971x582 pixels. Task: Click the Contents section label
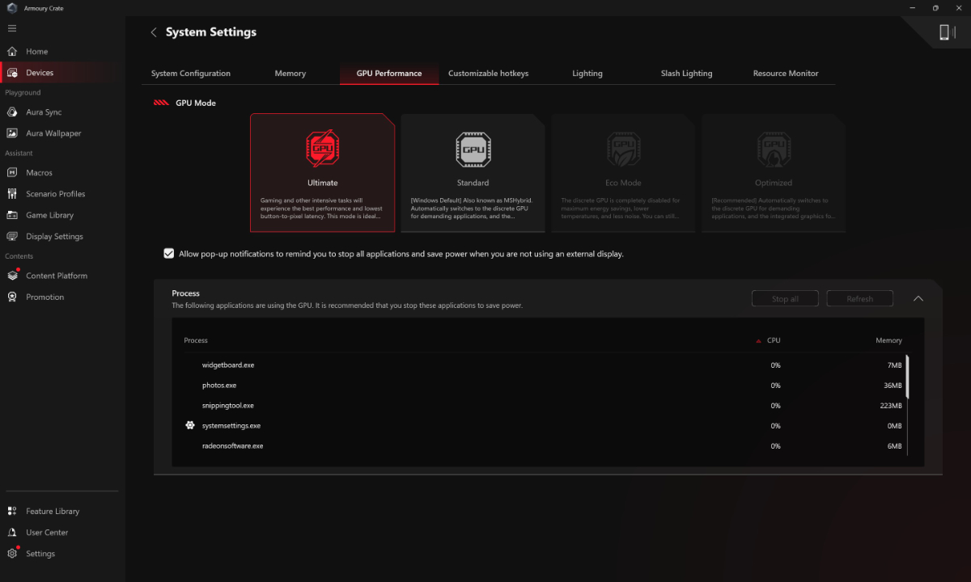pos(19,256)
